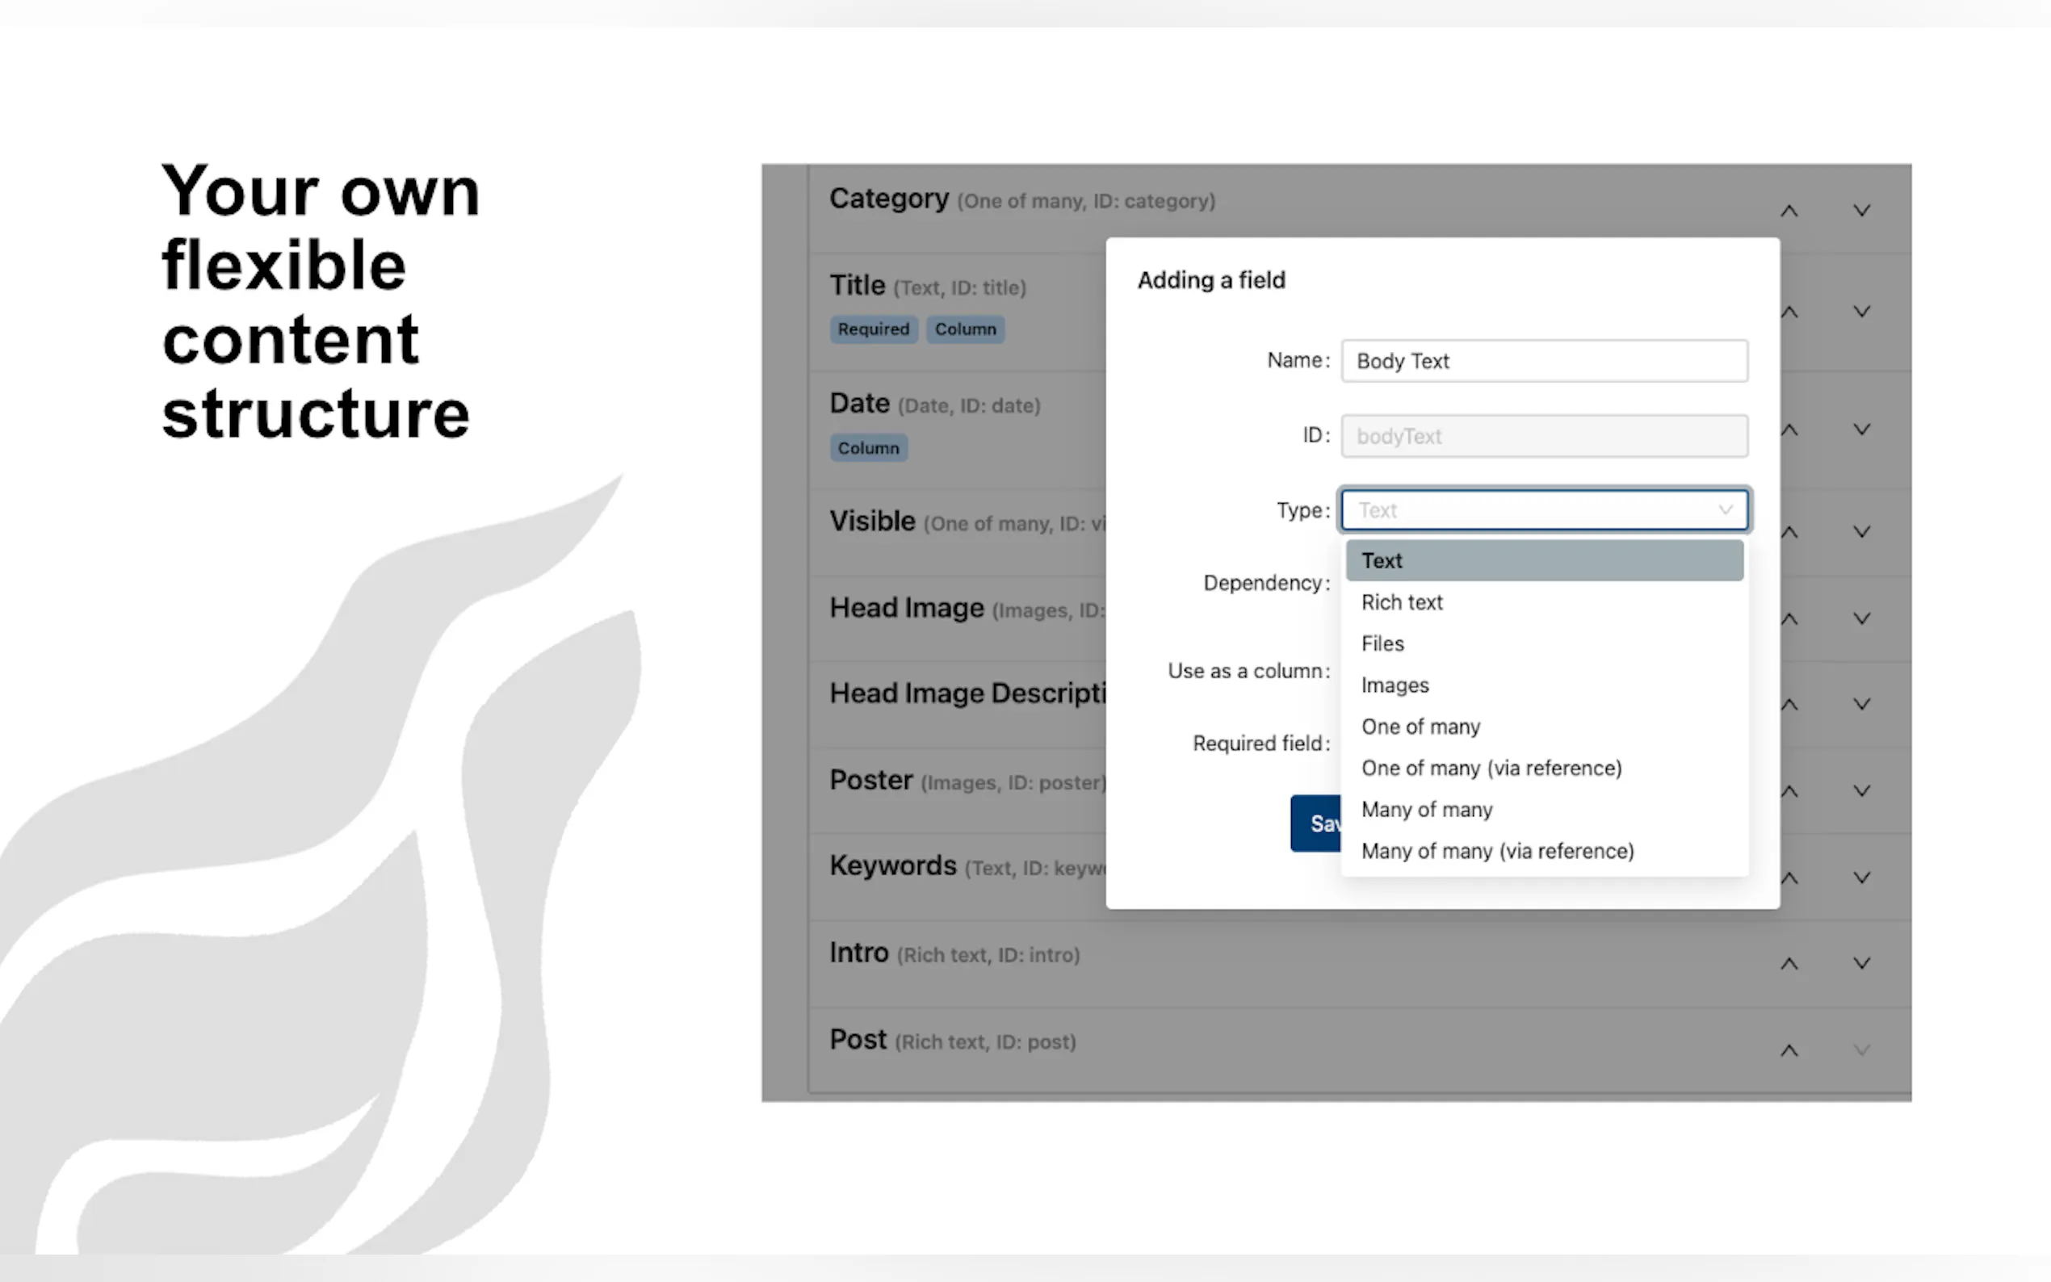Toggle the Column badge on Date field
This screenshot has height=1282, width=2051.
(x=868, y=448)
